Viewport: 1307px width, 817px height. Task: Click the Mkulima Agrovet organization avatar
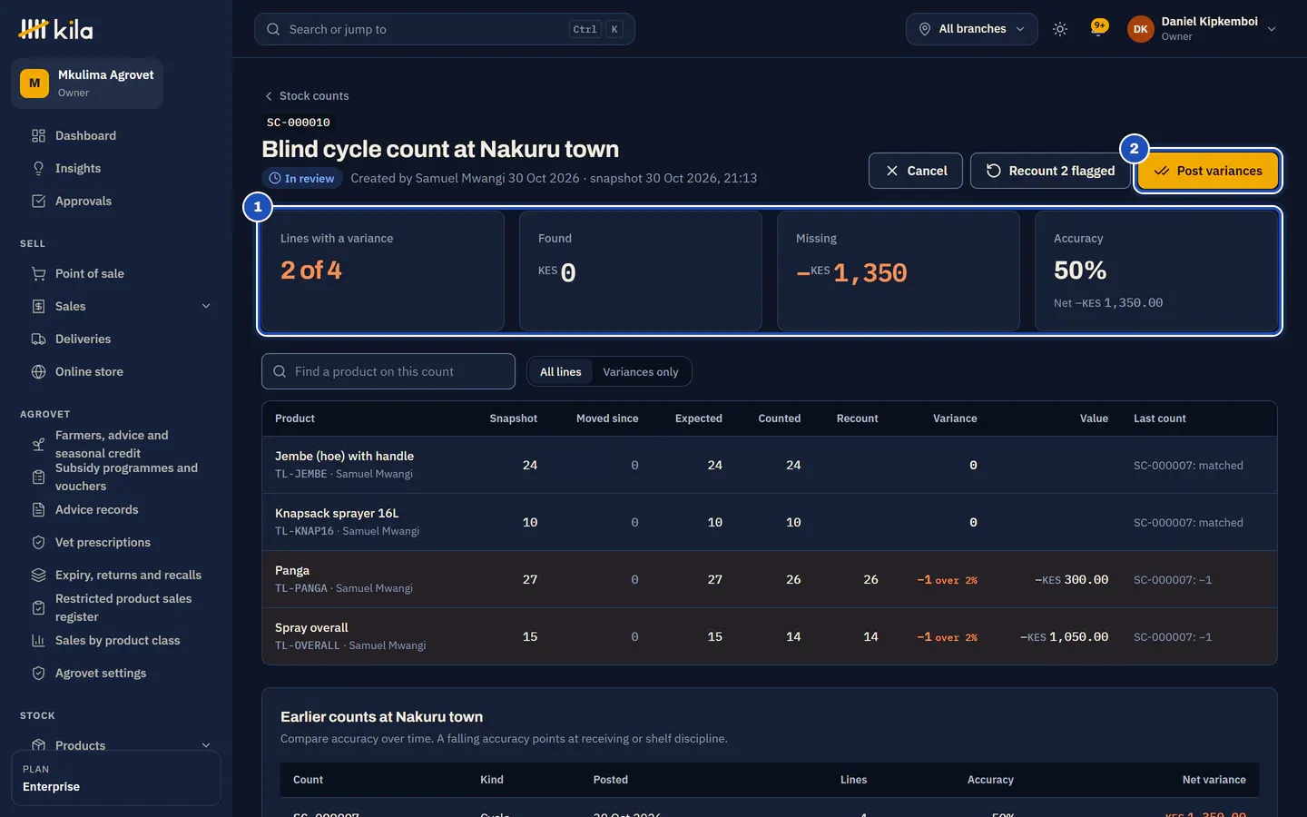coord(34,84)
